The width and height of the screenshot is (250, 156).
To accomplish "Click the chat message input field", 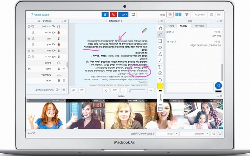I will 190,87.
